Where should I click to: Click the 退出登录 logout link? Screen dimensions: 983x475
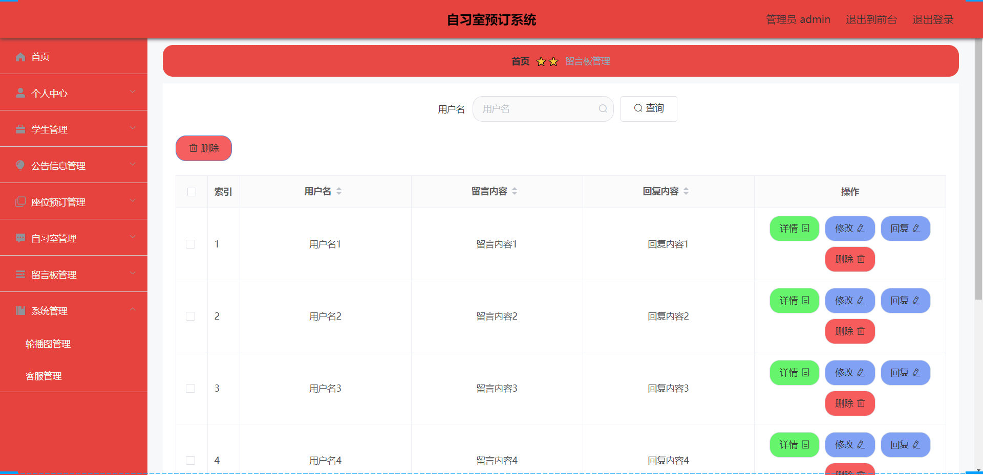pyautogui.click(x=933, y=19)
